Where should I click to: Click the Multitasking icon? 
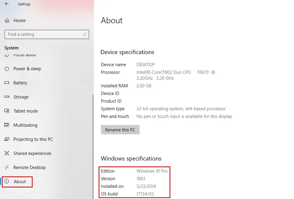pyautogui.click(x=7, y=125)
